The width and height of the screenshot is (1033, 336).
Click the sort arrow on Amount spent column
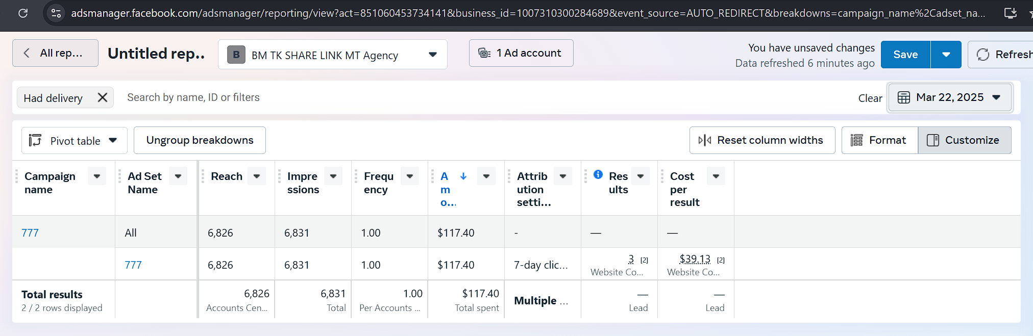[463, 176]
